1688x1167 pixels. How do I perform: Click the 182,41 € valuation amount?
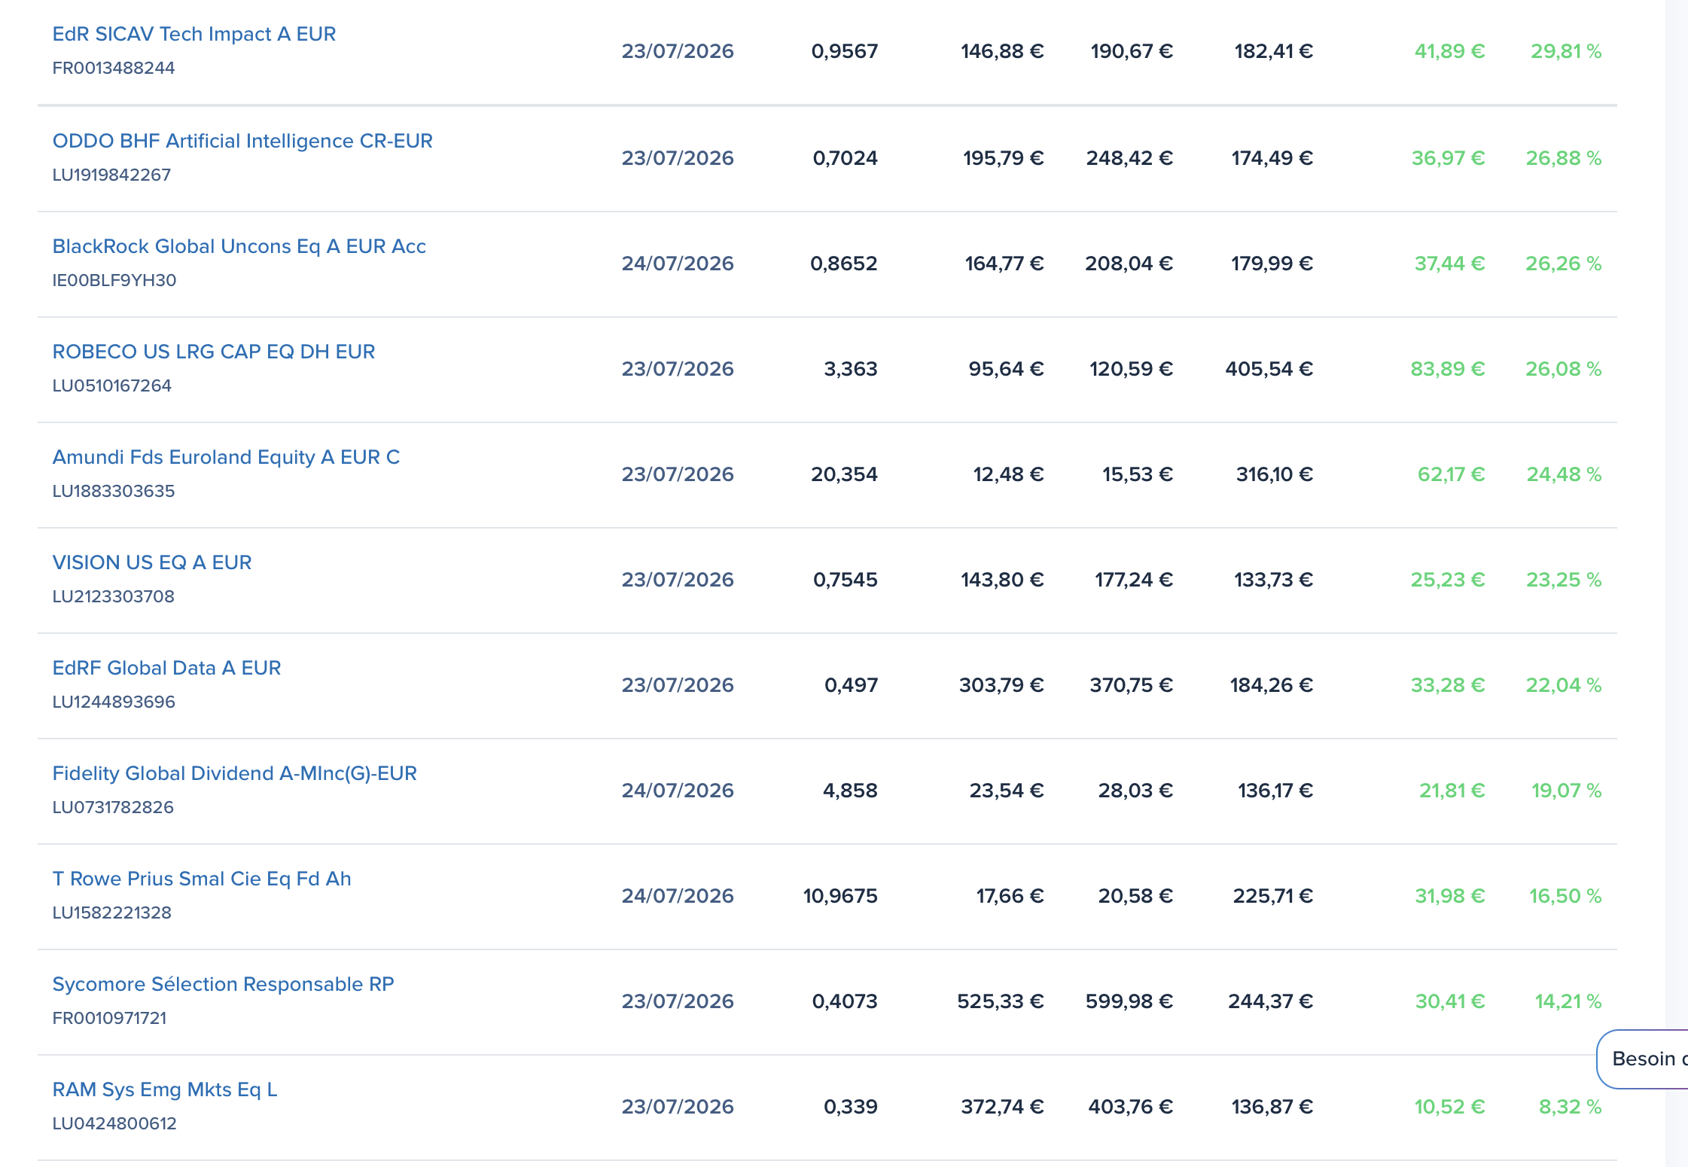(x=1274, y=51)
